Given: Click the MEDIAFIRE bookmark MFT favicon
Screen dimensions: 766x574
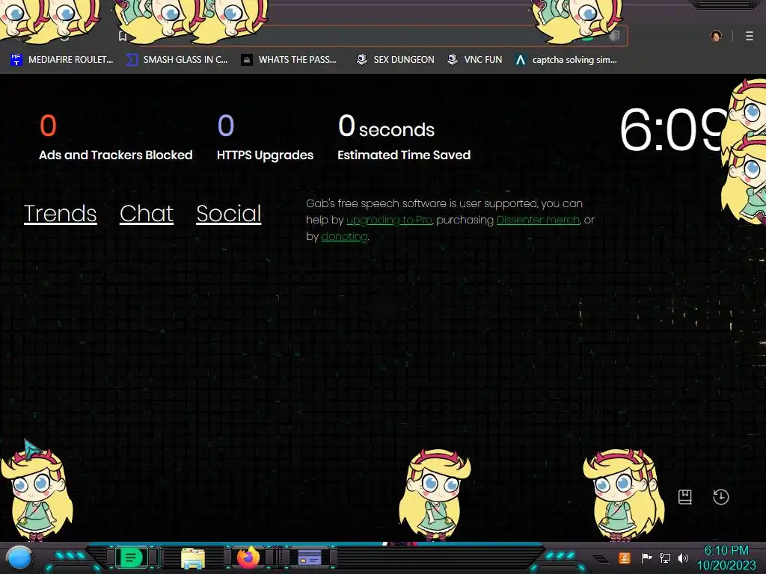Looking at the screenshot, I should pos(16,60).
